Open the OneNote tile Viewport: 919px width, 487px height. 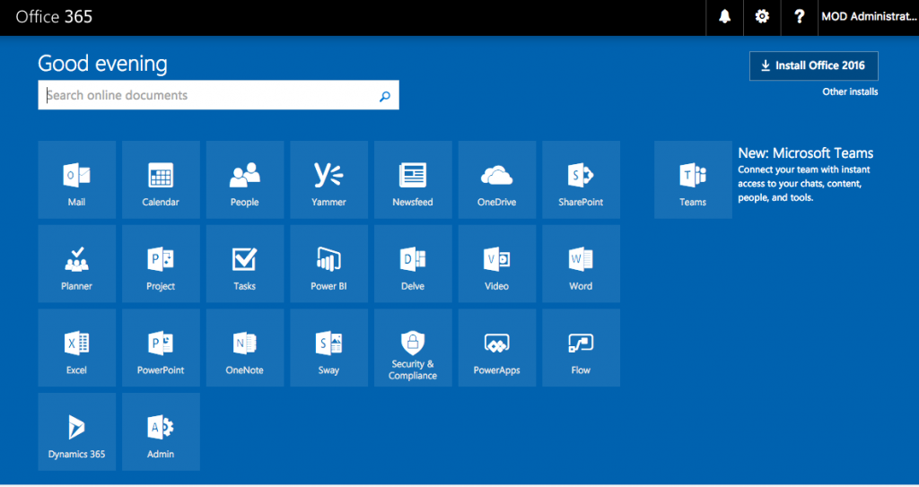245,347
